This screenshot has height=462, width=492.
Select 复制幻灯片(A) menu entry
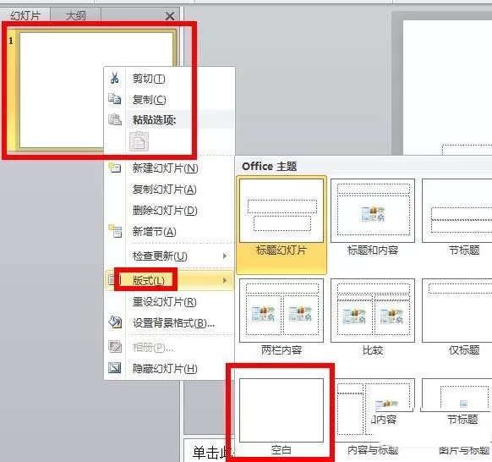(x=164, y=189)
